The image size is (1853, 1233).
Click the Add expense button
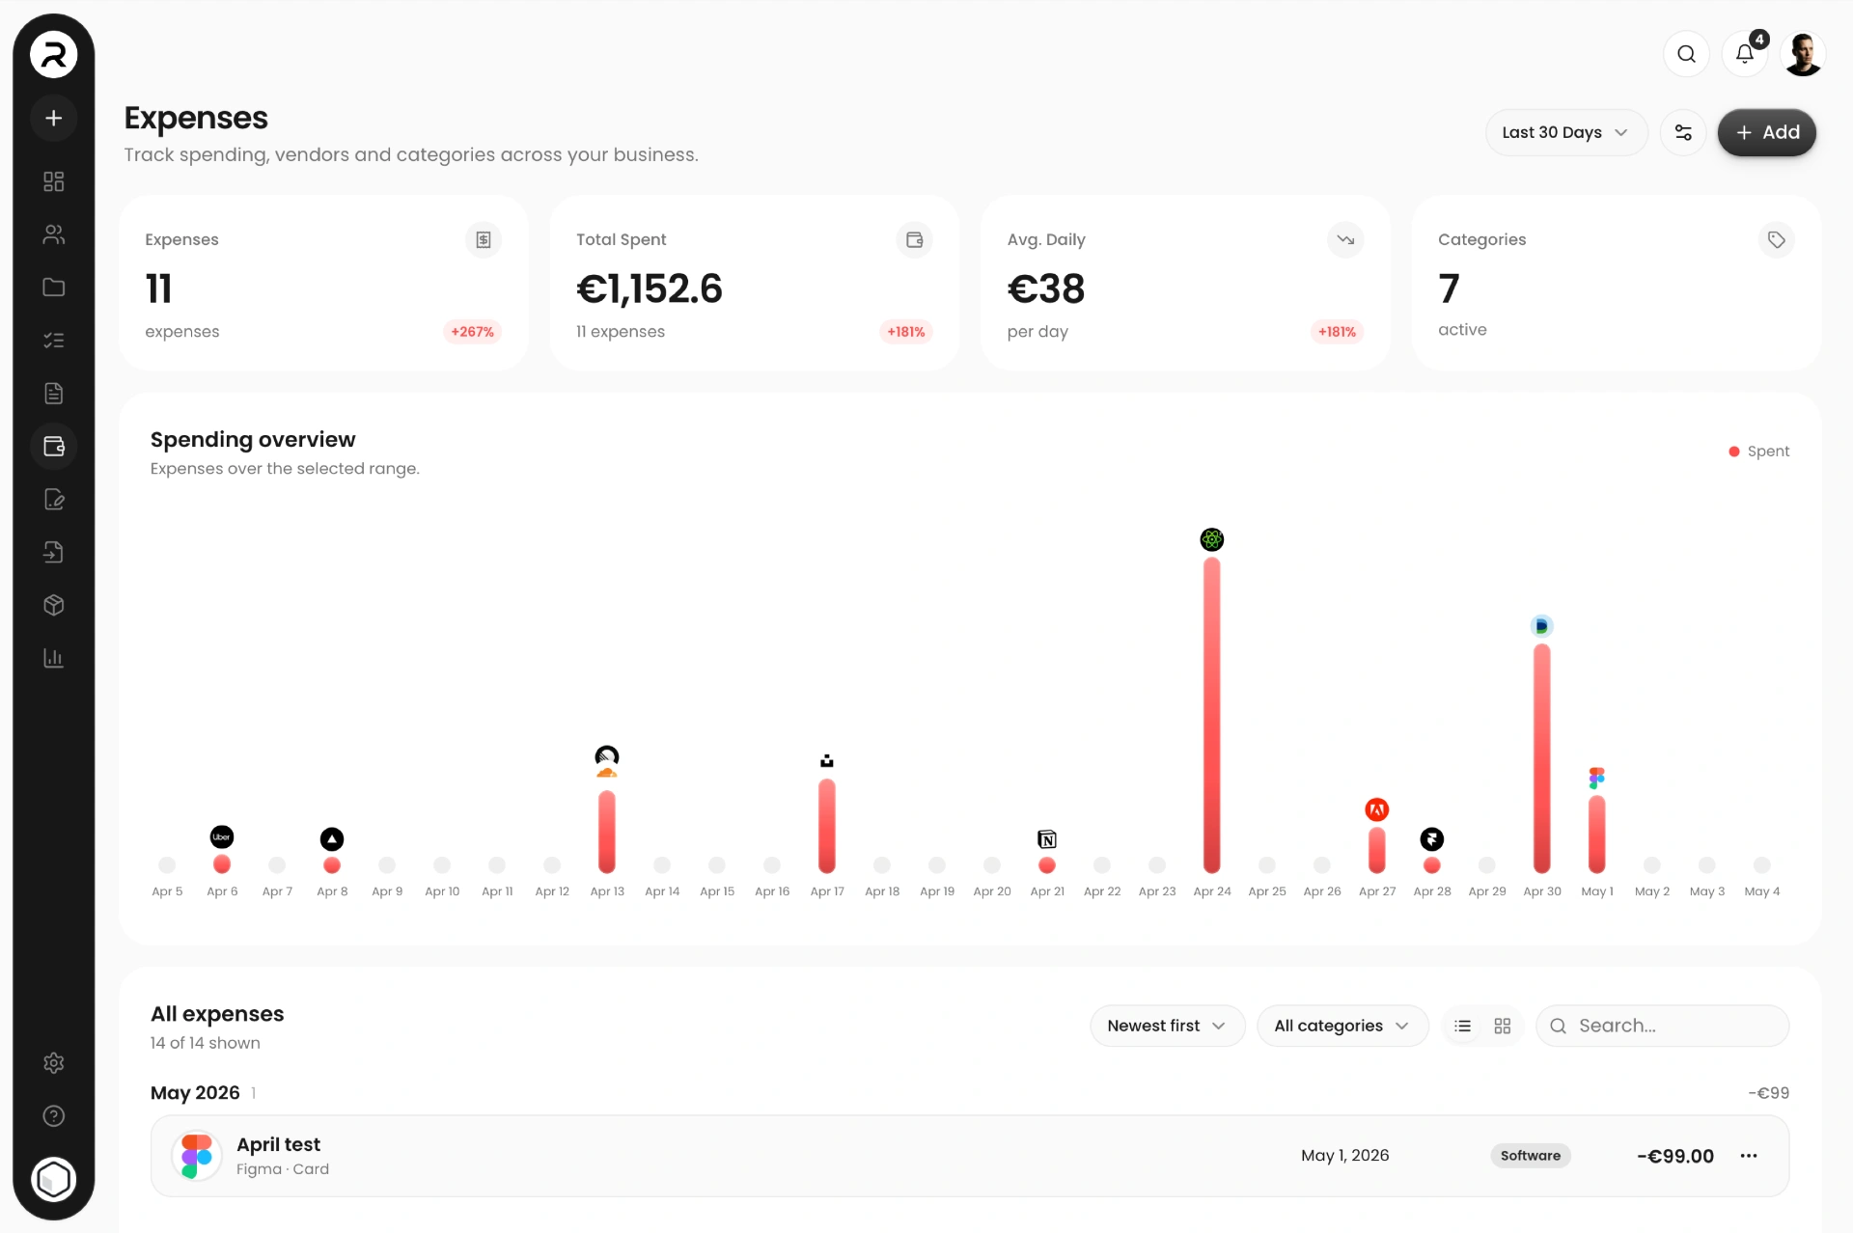(x=1766, y=132)
